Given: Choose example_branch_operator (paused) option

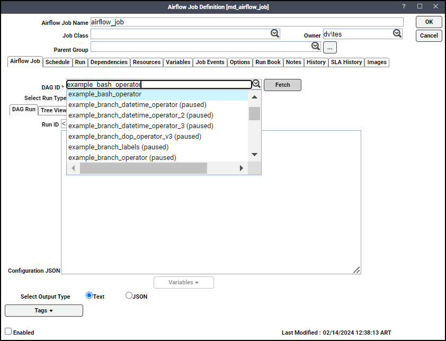Looking at the screenshot, I should click(157, 158).
